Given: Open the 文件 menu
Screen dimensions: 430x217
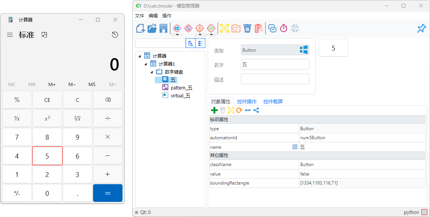Looking at the screenshot, I should [140, 15].
